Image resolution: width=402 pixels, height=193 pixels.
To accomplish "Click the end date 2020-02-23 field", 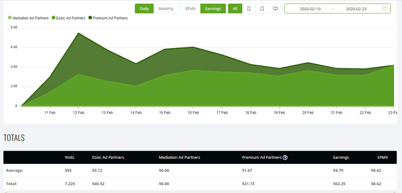I will pos(356,9).
